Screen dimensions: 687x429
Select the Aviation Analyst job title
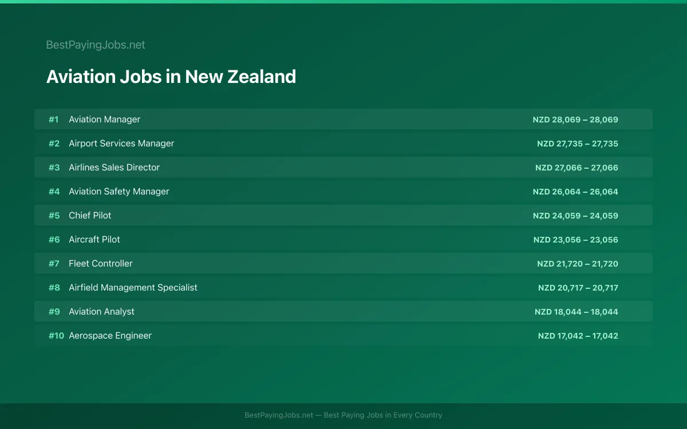[101, 312]
